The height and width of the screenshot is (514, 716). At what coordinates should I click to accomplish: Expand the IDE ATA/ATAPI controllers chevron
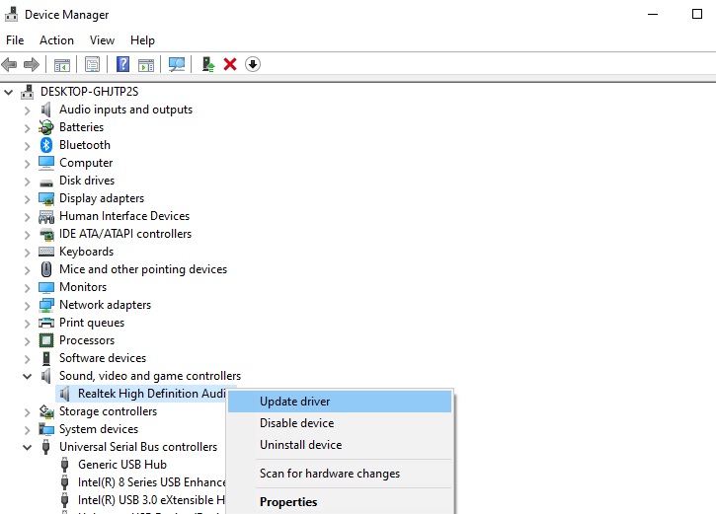pos(28,235)
